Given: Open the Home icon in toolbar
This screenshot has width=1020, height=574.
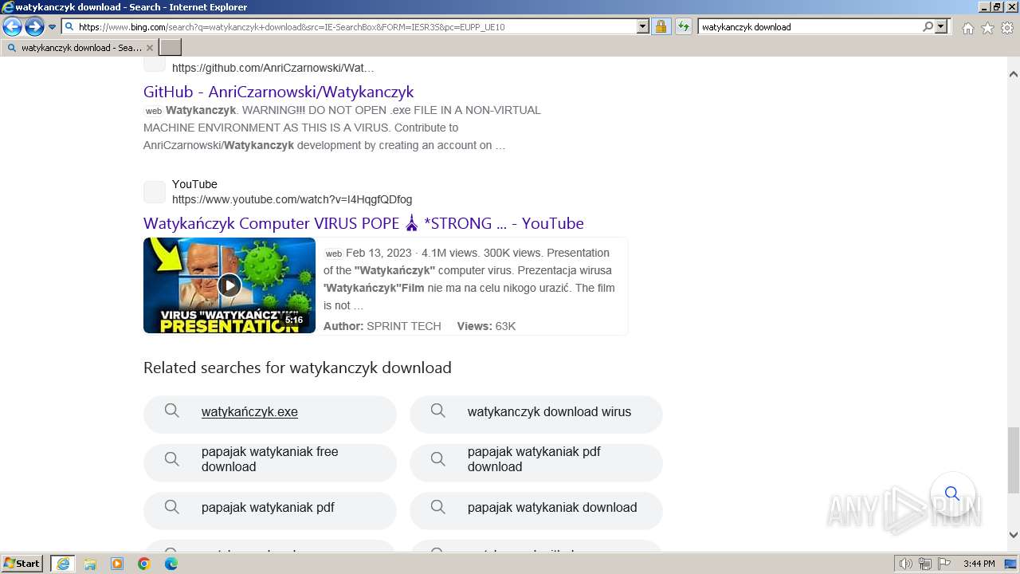Looking at the screenshot, I should (x=967, y=28).
